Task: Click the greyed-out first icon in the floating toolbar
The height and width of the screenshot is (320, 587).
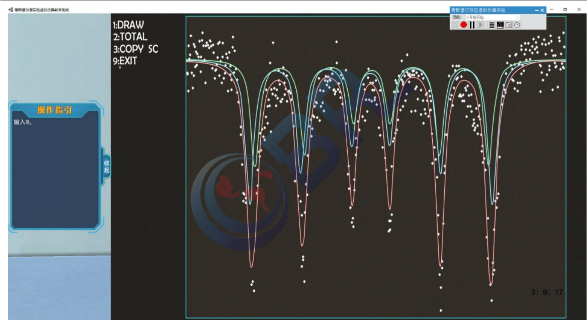Action: tap(455, 25)
